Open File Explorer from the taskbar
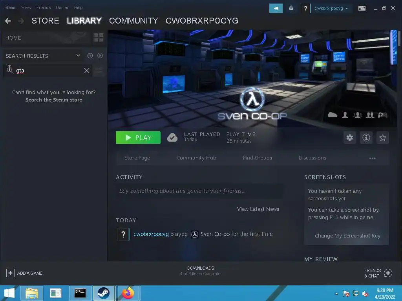402x301 pixels. (x=31, y=293)
